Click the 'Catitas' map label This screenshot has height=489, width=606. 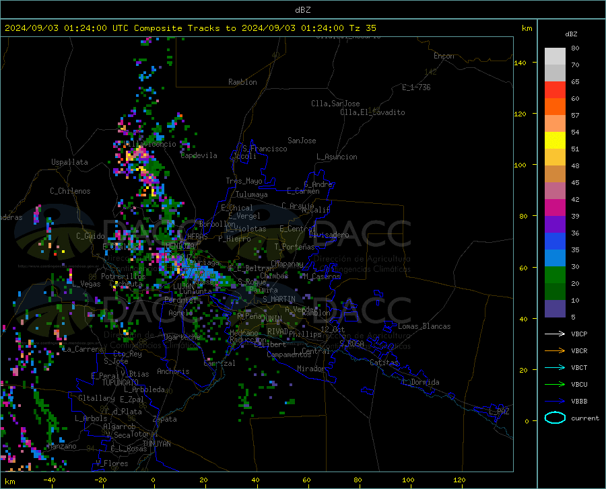coord(384,363)
